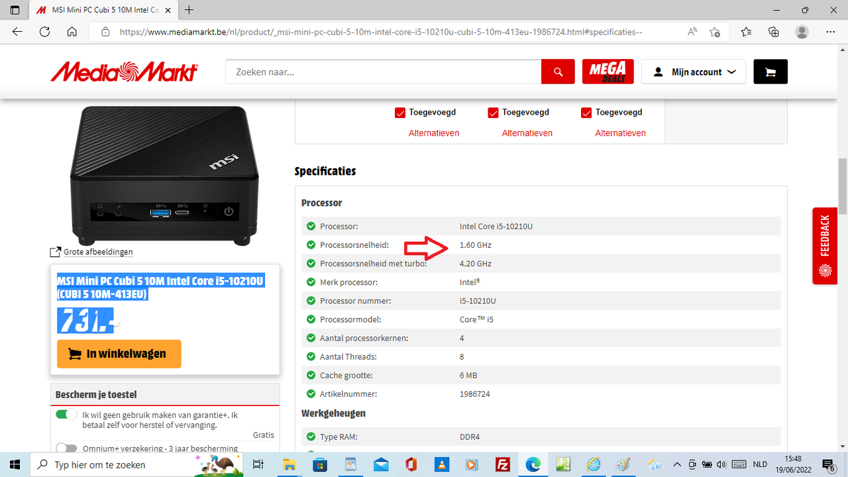Click the middle Alternatieven link

(x=527, y=133)
